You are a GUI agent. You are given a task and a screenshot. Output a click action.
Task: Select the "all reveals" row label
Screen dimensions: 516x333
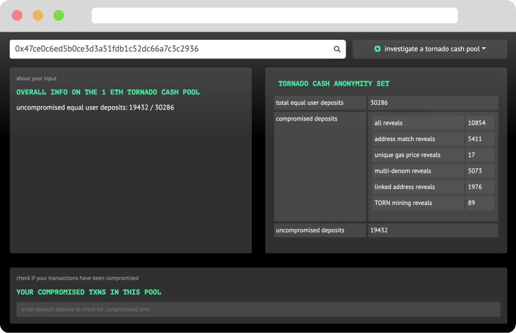tap(418, 123)
